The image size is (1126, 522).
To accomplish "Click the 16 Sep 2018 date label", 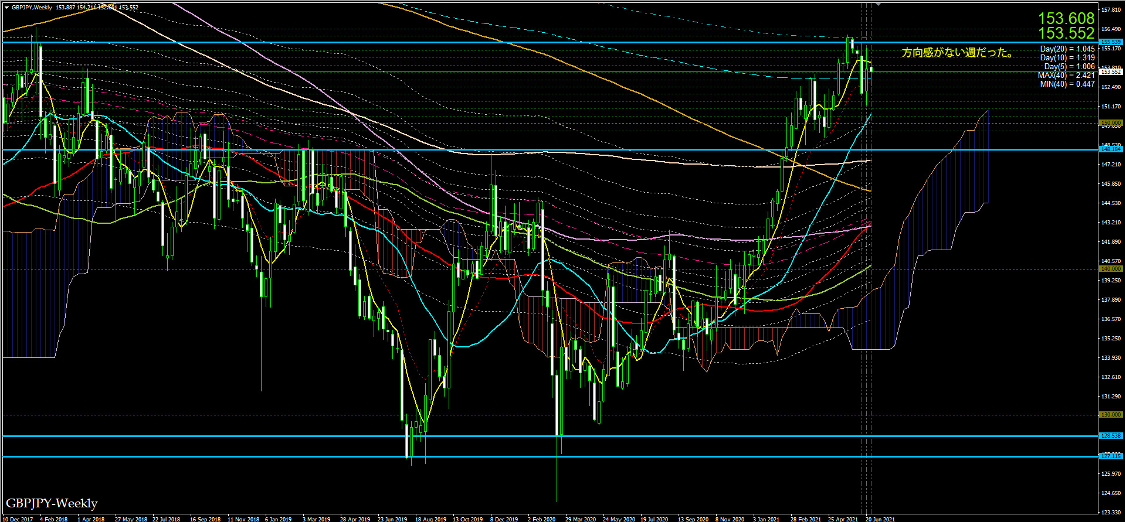I will click(205, 519).
